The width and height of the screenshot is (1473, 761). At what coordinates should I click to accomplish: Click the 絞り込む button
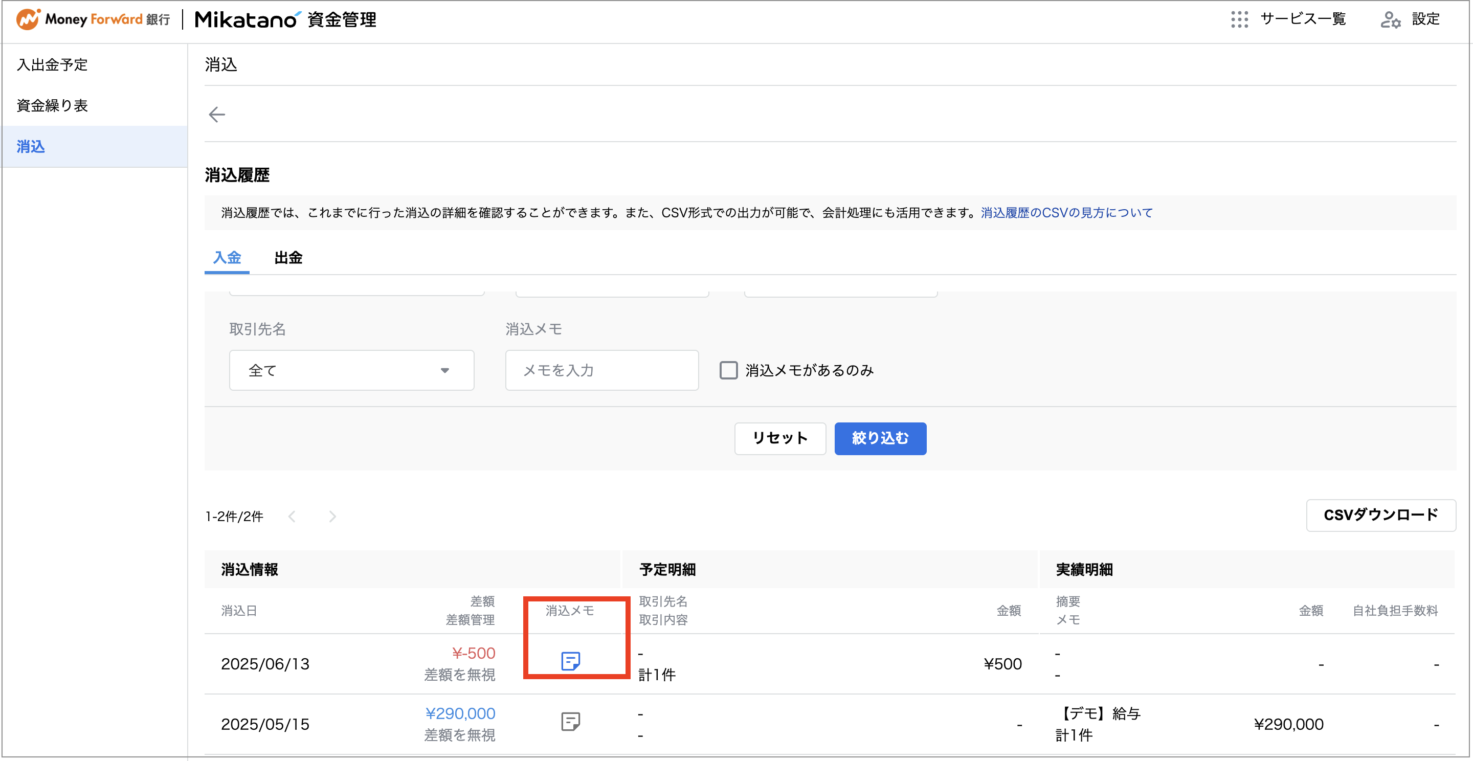tap(880, 438)
